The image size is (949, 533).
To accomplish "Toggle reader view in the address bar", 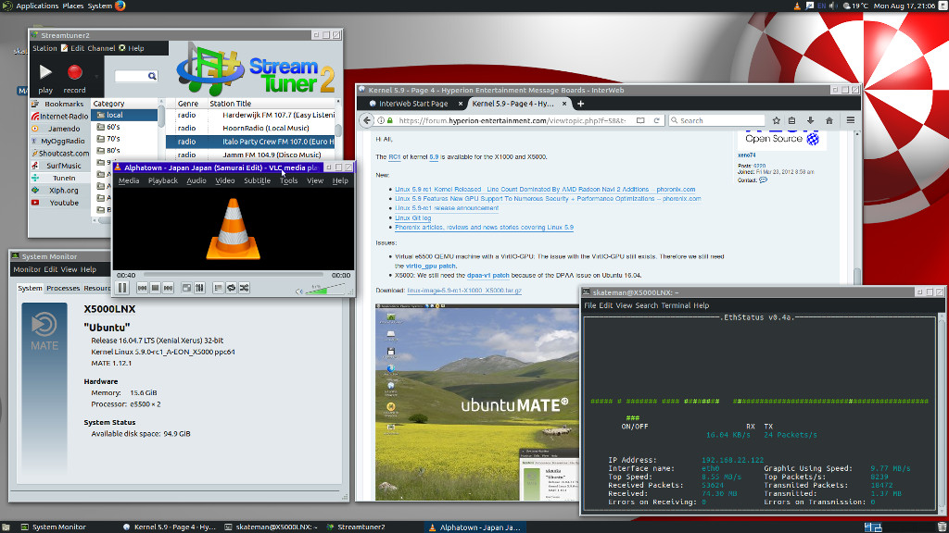I will click(640, 121).
